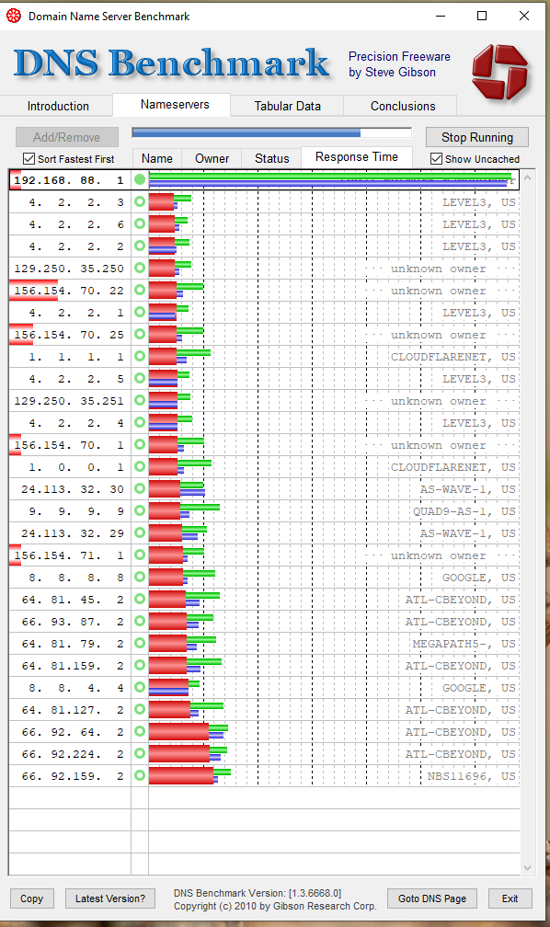
Task: Click status circle for 66.92.224.2
Action: (140, 754)
